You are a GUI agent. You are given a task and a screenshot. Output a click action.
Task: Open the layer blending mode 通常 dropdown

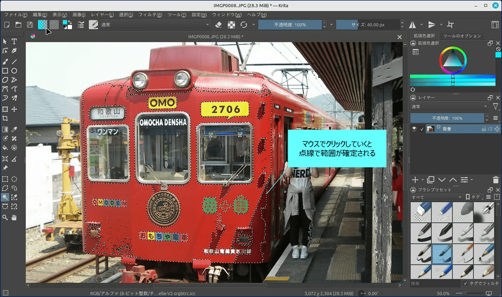point(449,106)
